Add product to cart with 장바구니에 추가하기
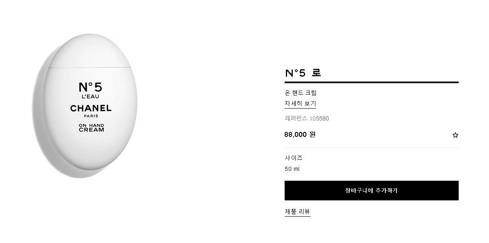 [x=371, y=191]
